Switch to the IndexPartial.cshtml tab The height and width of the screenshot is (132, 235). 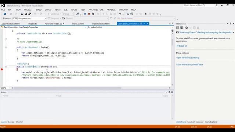pyautogui.click(x=101, y=23)
